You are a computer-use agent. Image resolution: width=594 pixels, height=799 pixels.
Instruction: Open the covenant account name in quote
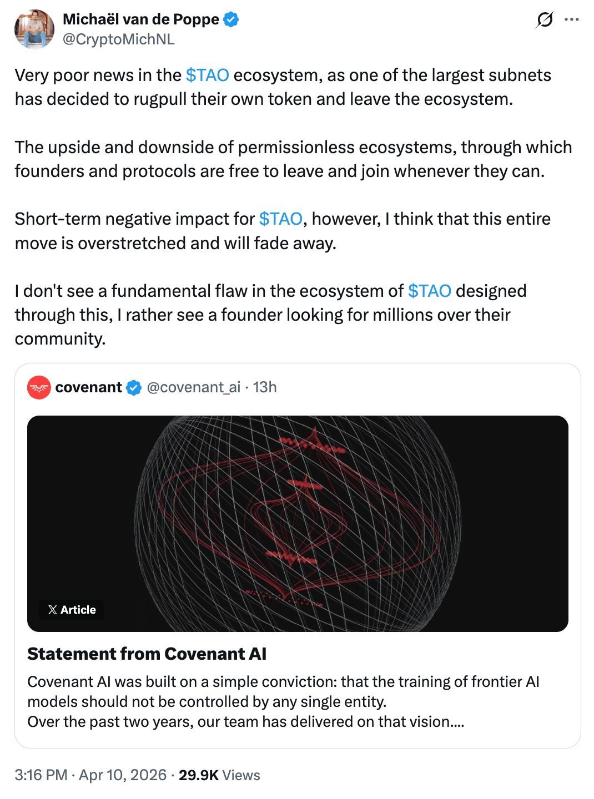point(89,387)
